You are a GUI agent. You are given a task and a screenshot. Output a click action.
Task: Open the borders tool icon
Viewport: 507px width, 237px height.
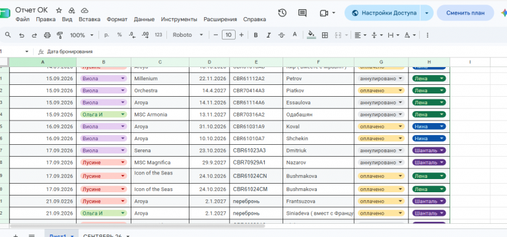[x=325, y=35]
